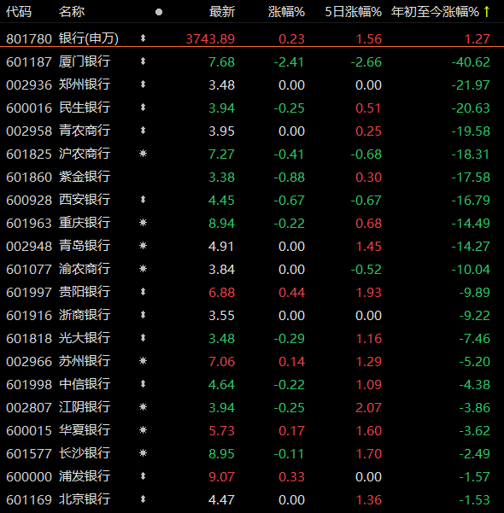
Task: Open stock 重庆银行
Action: pyautogui.click(x=85, y=223)
